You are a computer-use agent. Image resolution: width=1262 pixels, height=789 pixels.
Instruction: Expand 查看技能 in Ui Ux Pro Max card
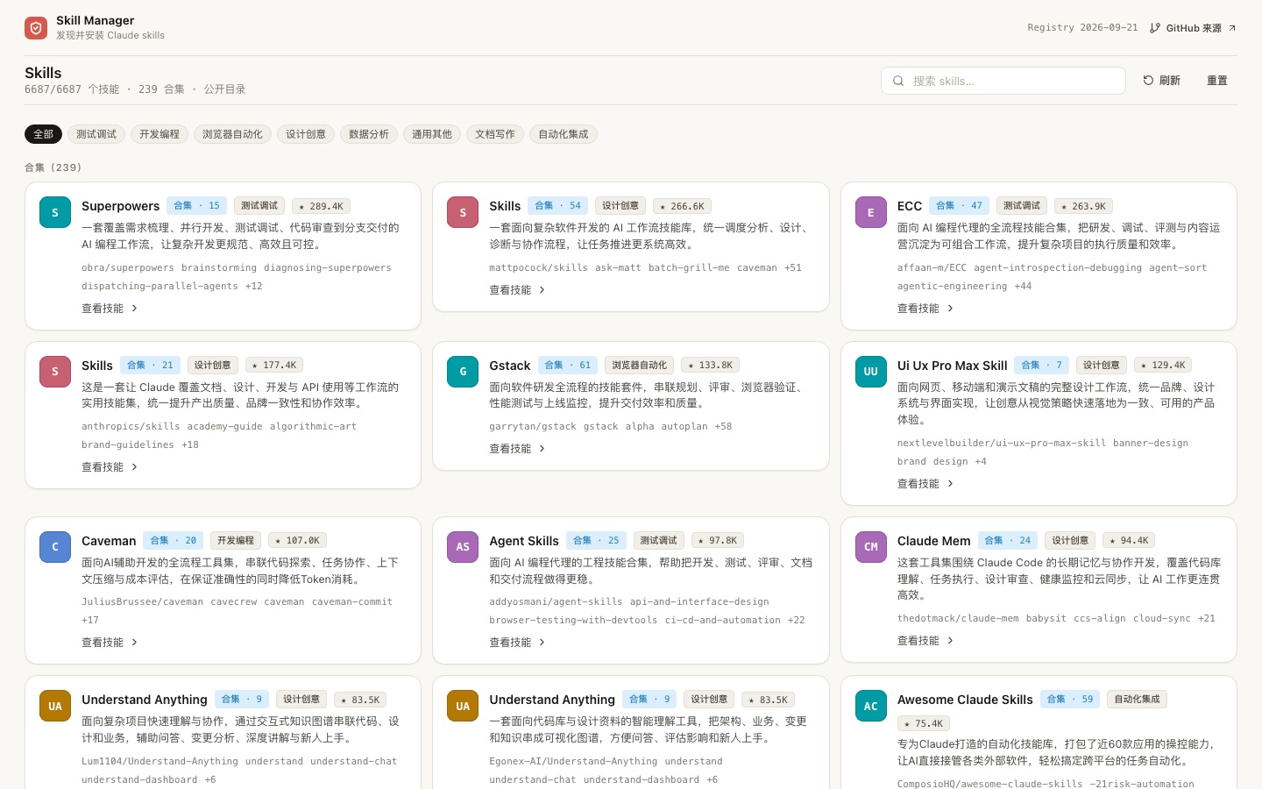click(925, 484)
